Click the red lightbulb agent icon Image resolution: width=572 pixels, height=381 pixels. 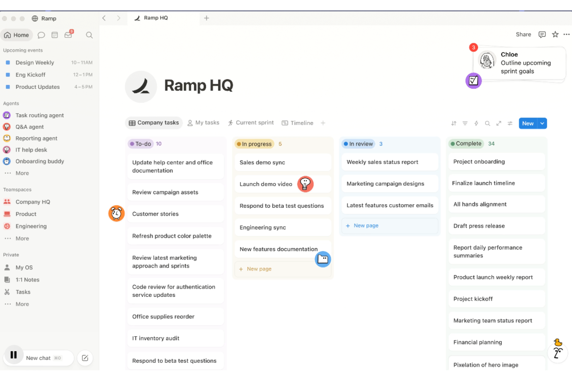[305, 184]
